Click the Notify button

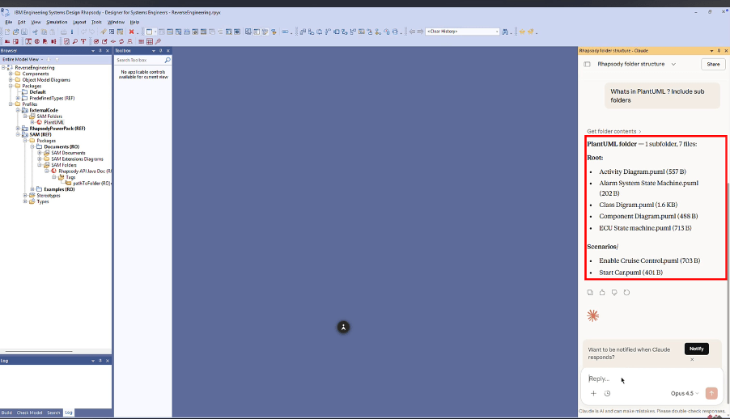pyautogui.click(x=697, y=349)
